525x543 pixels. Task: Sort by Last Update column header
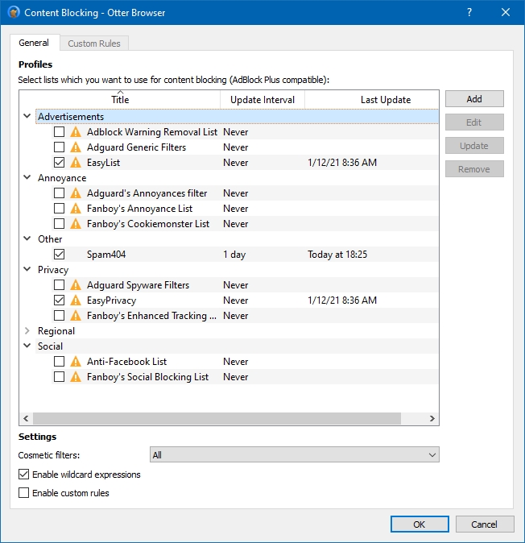pos(372,100)
